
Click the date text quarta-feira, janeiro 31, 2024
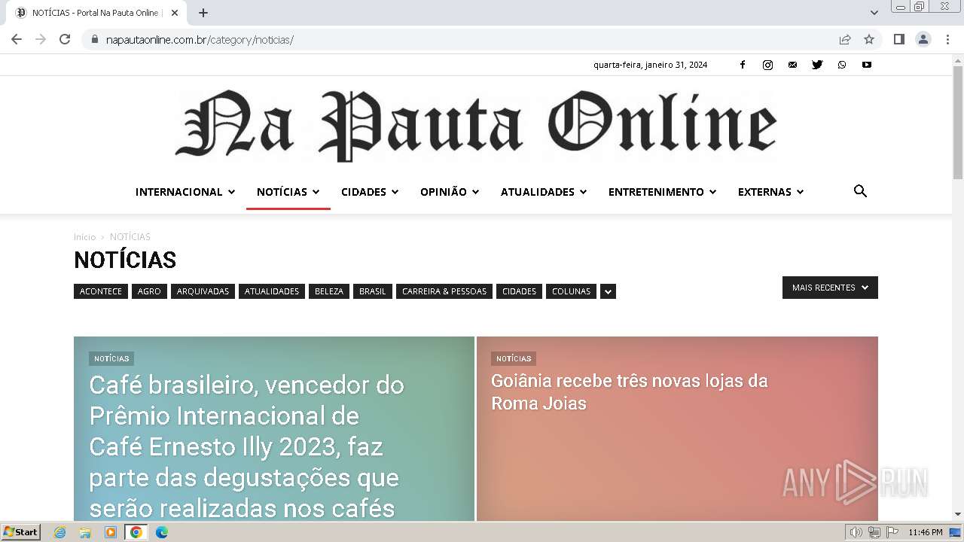(x=651, y=65)
